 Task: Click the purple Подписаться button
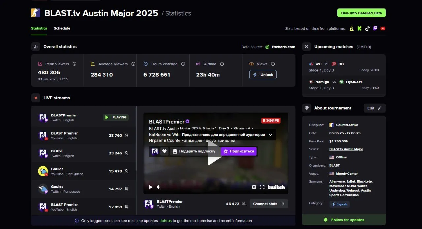coord(239,151)
